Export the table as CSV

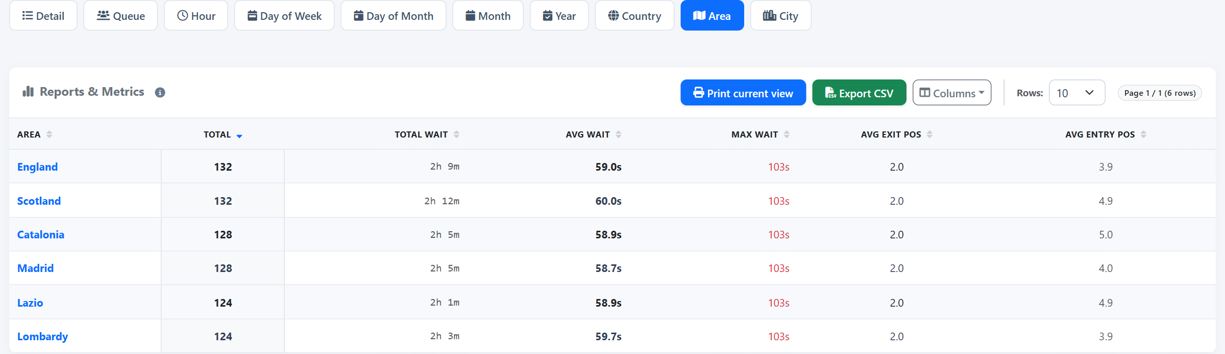(x=859, y=93)
